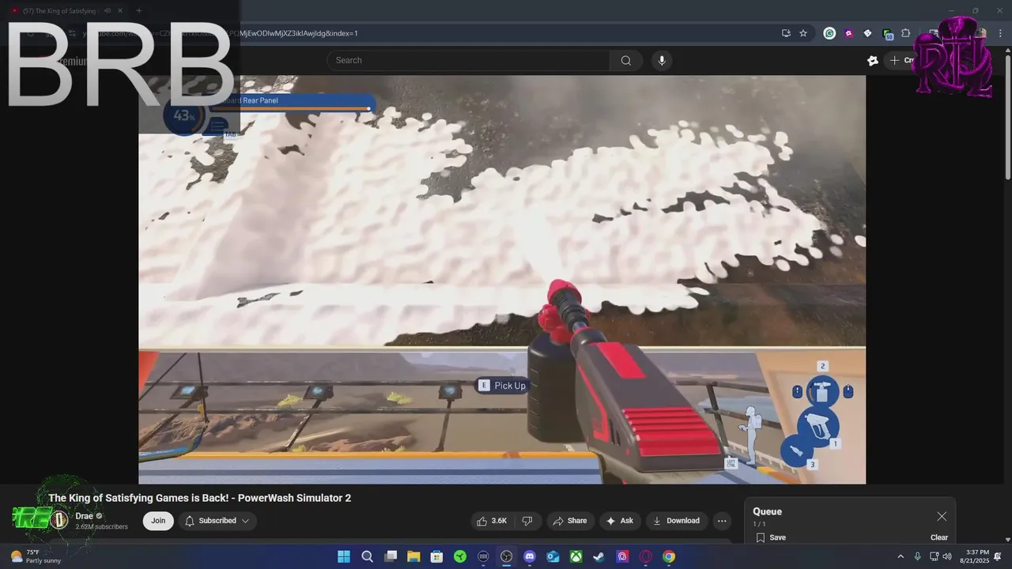Like the video showing 3.6K
Image resolution: width=1012 pixels, height=569 pixels.
tap(490, 521)
